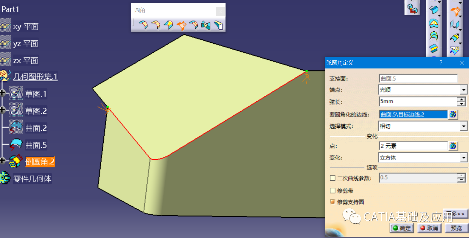The width and height of the screenshot is (469, 238).
Task: Click the 几何图形集.1 geometric set icon
Action: click(5, 76)
